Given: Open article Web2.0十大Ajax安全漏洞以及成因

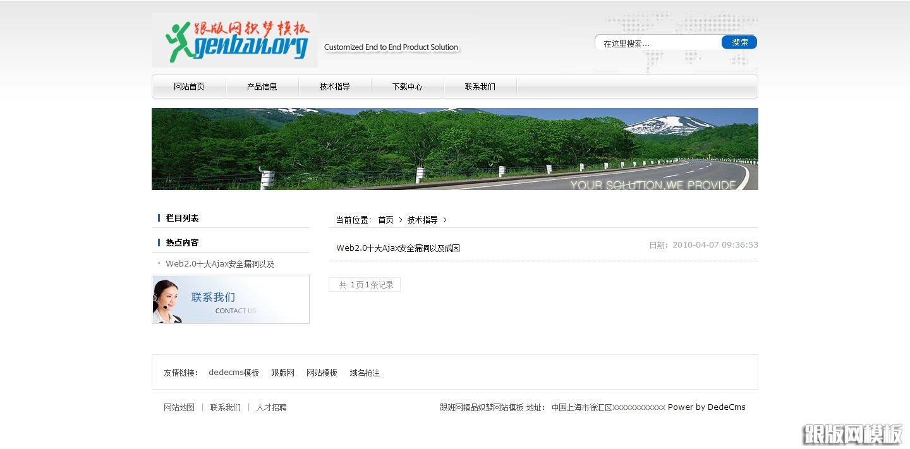Looking at the screenshot, I should (x=397, y=248).
